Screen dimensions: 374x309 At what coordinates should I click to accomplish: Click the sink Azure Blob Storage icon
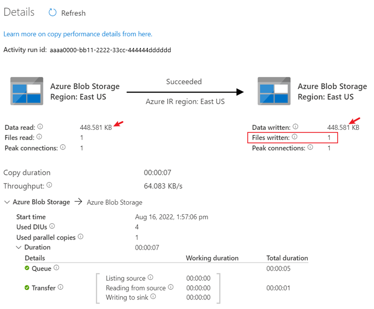(x=274, y=91)
